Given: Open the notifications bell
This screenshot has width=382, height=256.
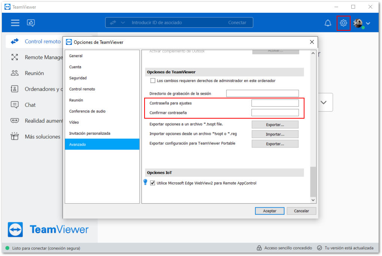Looking at the screenshot, I should click(328, 23).
